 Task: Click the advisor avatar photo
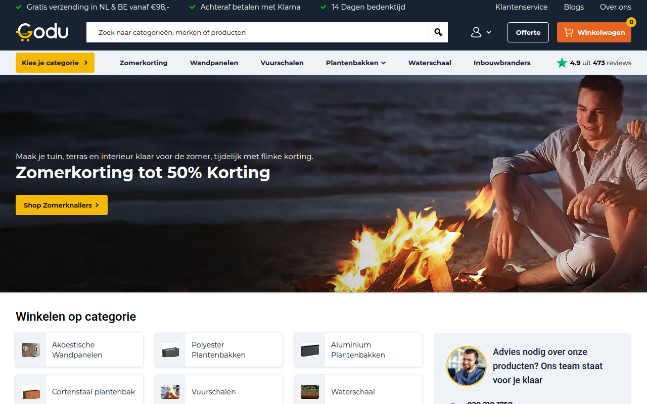point(466,366)
